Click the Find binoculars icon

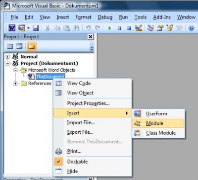point(76,28)
